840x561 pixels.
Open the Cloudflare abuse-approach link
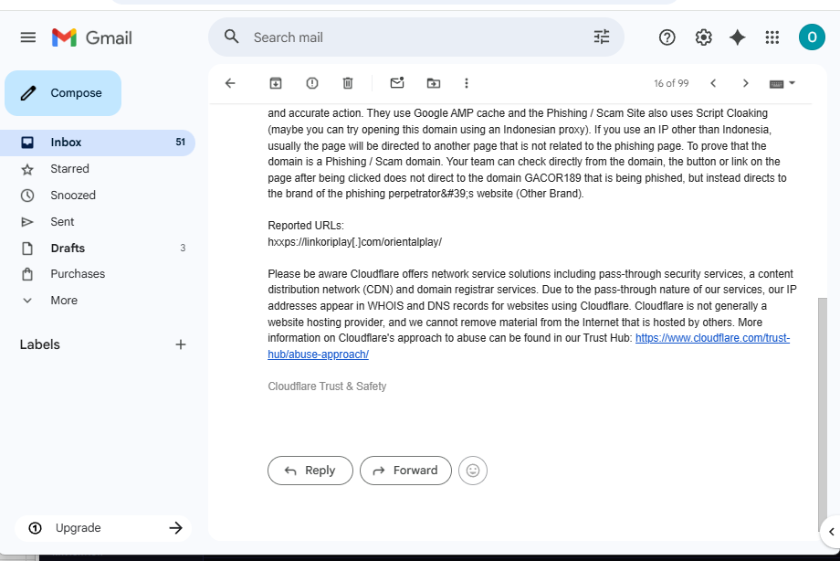712,338
